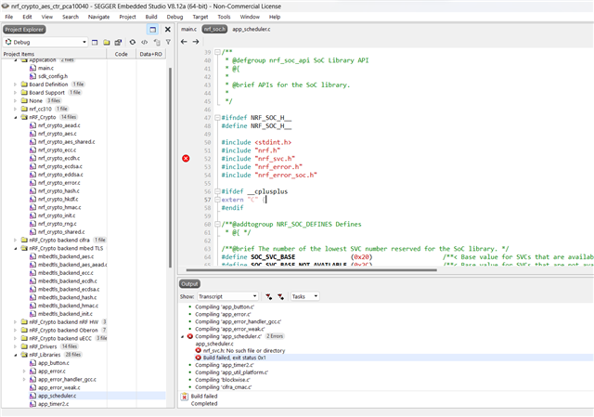Click the circular refresh/sync icon in Project Explorer
Screen dimensions: 594x417
[132, 42]
